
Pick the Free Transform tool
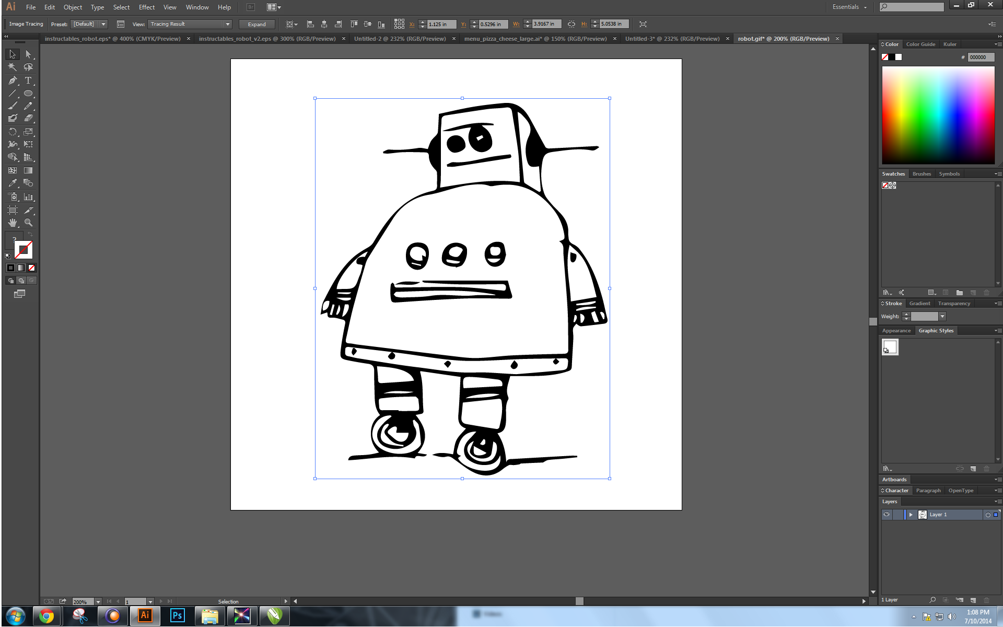pyautogui.click(x=28, y=144)
